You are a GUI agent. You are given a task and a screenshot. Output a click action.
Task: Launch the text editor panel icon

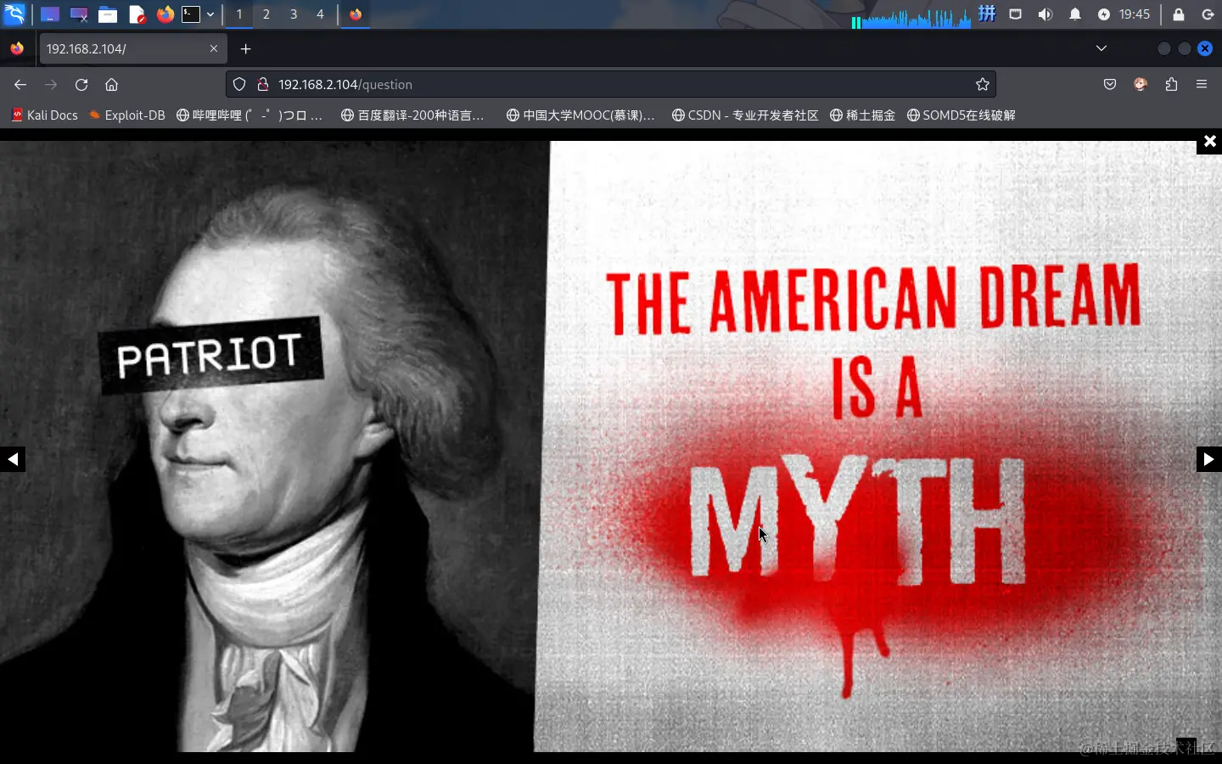[x=137, y=14]
